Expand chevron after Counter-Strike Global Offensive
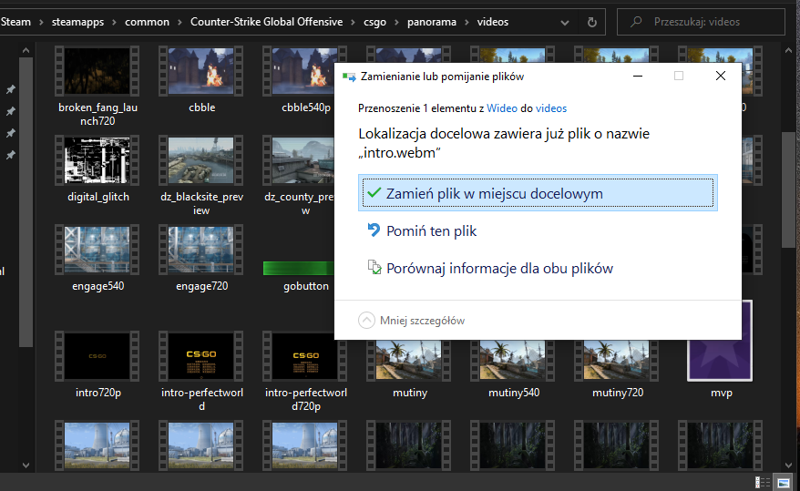This screenshot has width=800, height=491. pyautogui.click(x=353, y=23)
